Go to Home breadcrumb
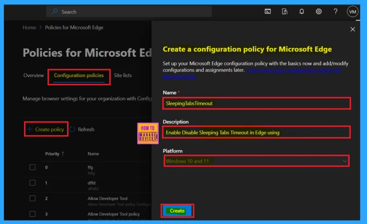 29,27
